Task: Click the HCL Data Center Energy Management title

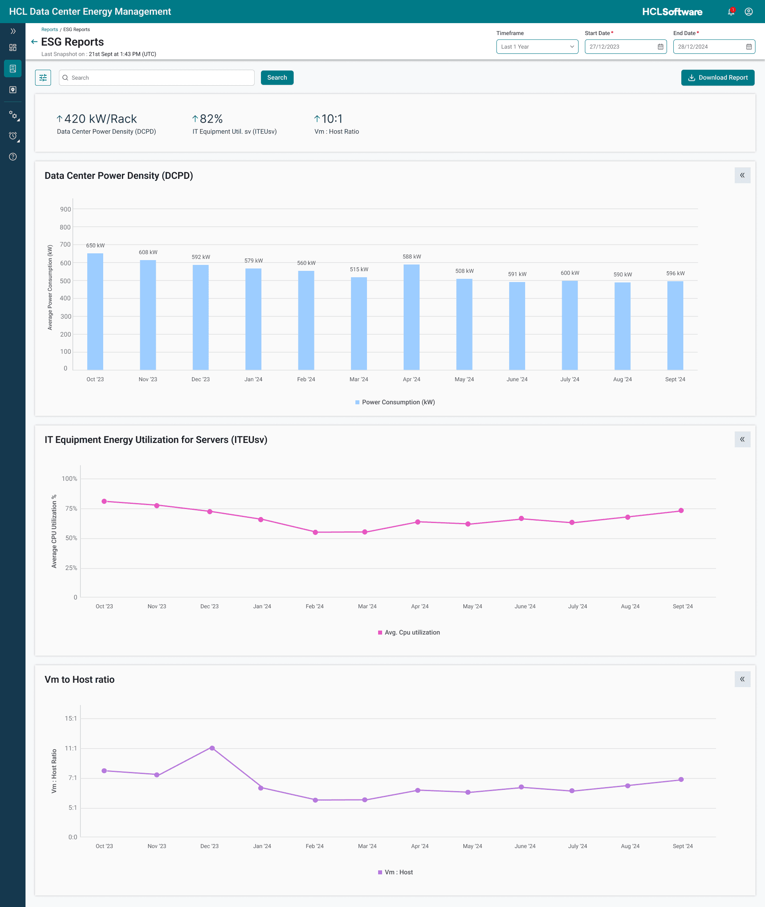Action: coord(90,12)
